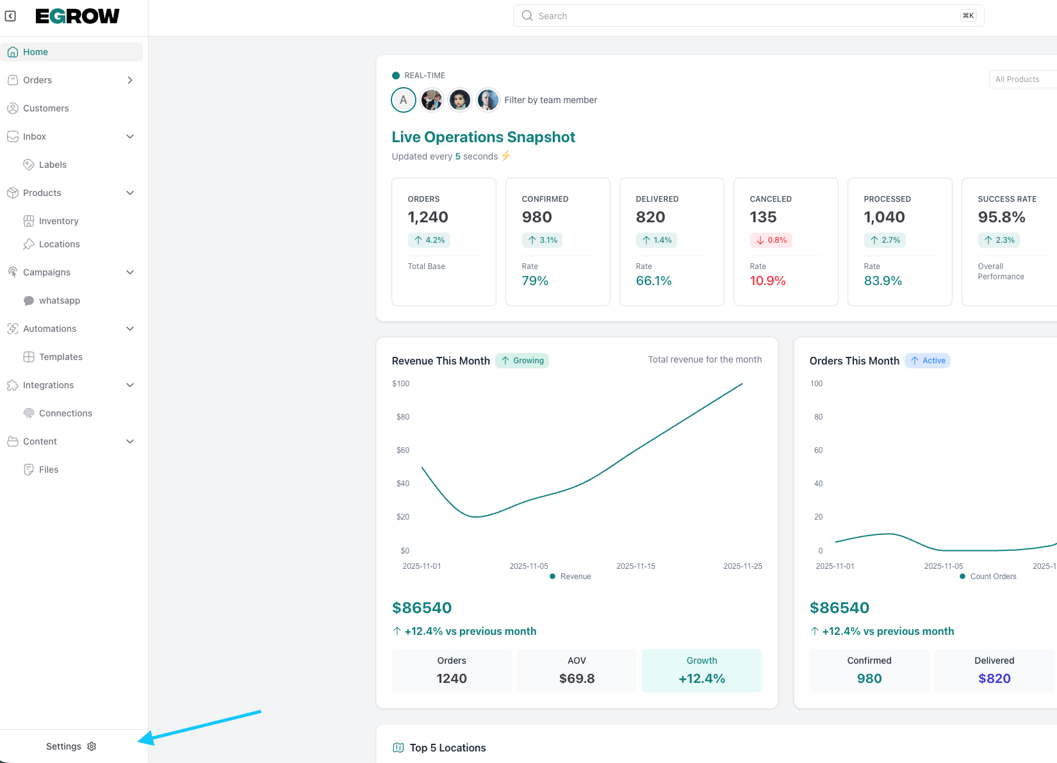Viewport: 1057px width, 763px height.
Task: Open the Customers menu item
Action: point(46,108)
